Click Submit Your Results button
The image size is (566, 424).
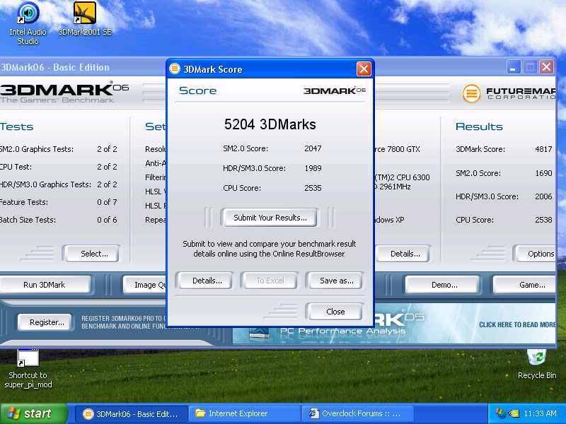click(x=270, y=218)
